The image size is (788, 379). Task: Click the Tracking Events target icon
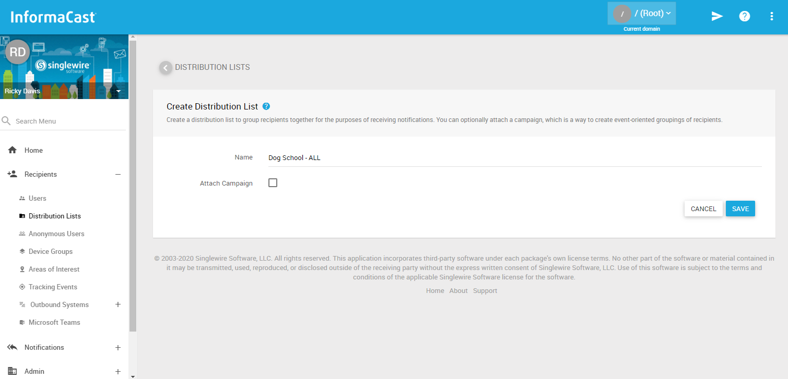point(21,287)
